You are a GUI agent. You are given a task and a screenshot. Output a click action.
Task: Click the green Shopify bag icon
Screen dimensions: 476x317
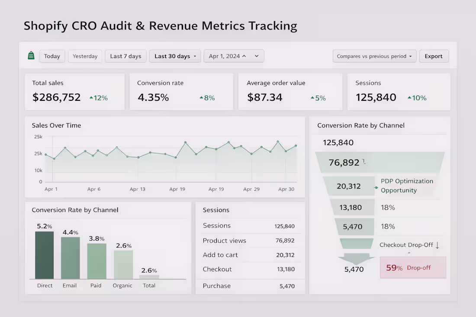[31, 56]
